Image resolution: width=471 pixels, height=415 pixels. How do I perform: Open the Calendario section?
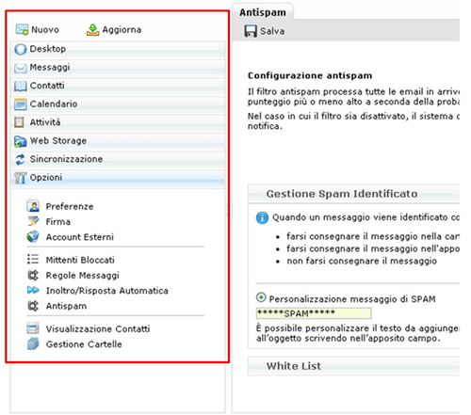118,104
